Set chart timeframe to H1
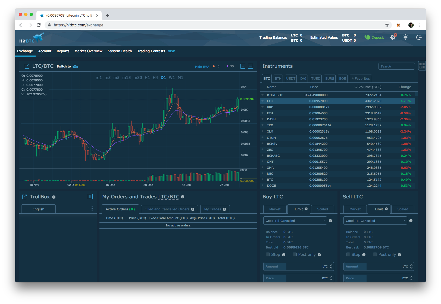 click(147, 78)
